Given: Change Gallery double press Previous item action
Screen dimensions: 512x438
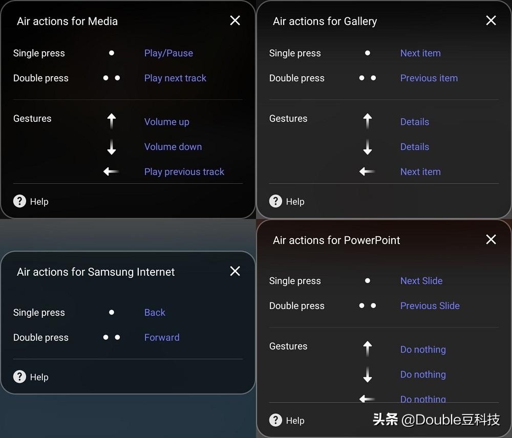Looking at the screenshot, I should (x=429, y=78).
